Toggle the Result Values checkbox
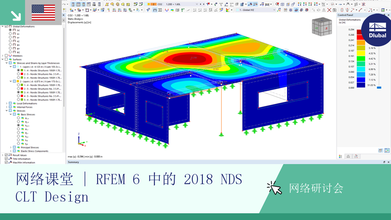Screen dimensions: 391x220 [x=6, y=155]
